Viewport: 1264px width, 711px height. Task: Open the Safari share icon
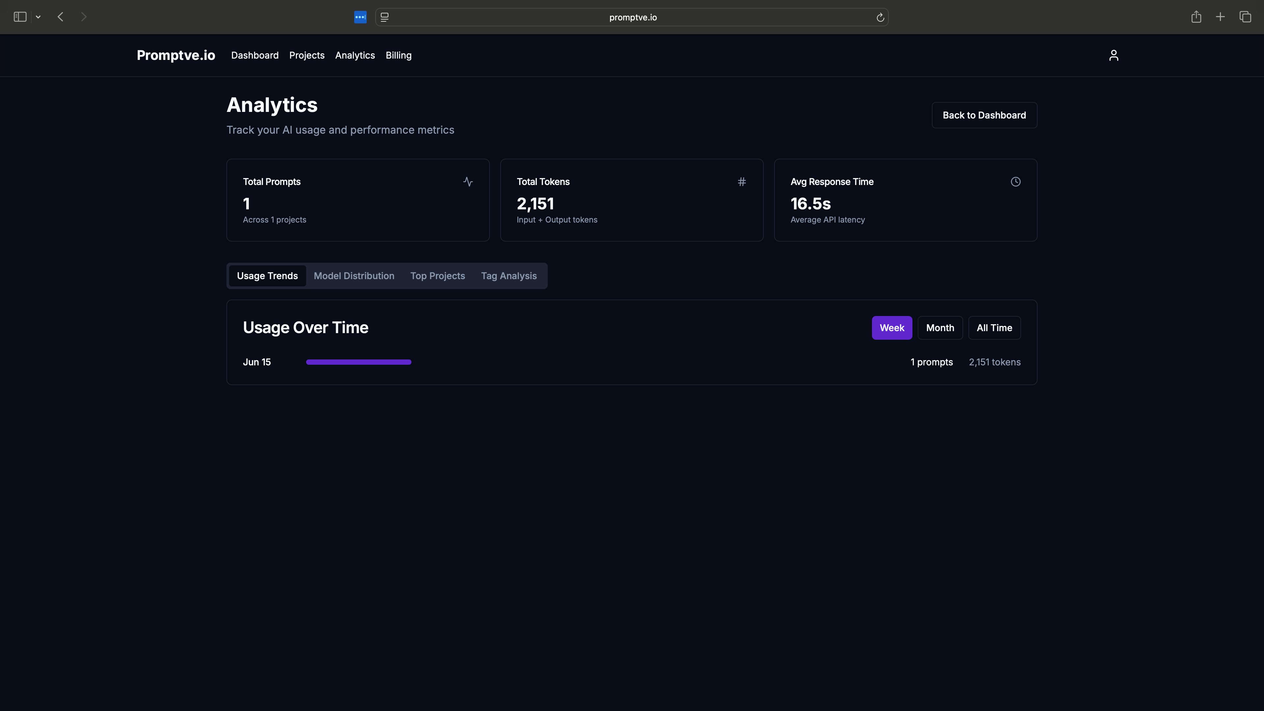(x=1196, y=17)
